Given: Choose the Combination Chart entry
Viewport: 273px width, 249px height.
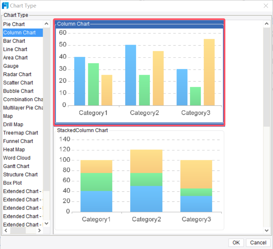Looking at the screenshot, I should tap(23, 99).
